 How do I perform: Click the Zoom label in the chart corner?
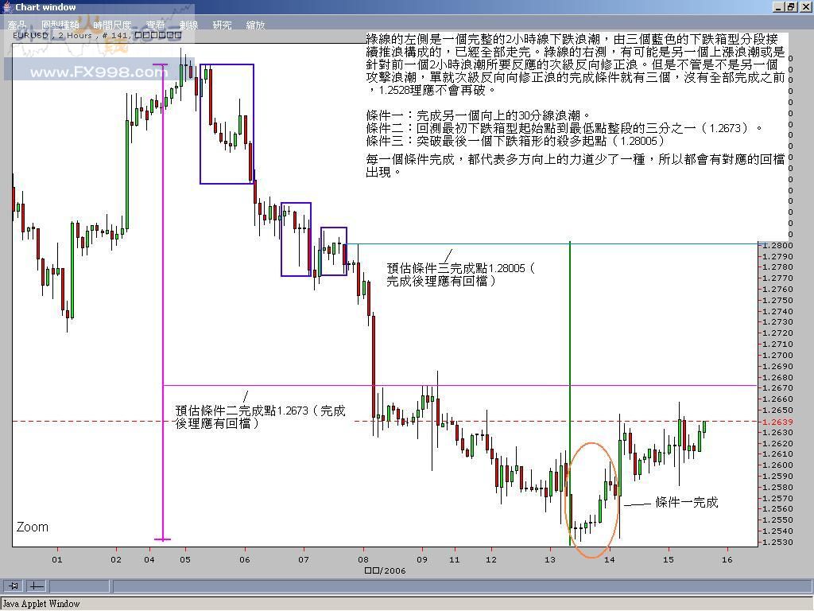[x=32, y=527]
